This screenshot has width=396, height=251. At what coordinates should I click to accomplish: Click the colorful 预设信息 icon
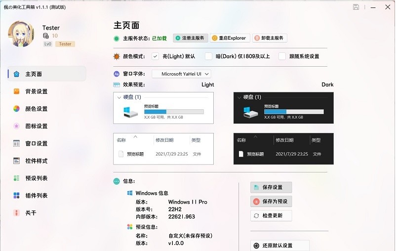tap(130, 227)
